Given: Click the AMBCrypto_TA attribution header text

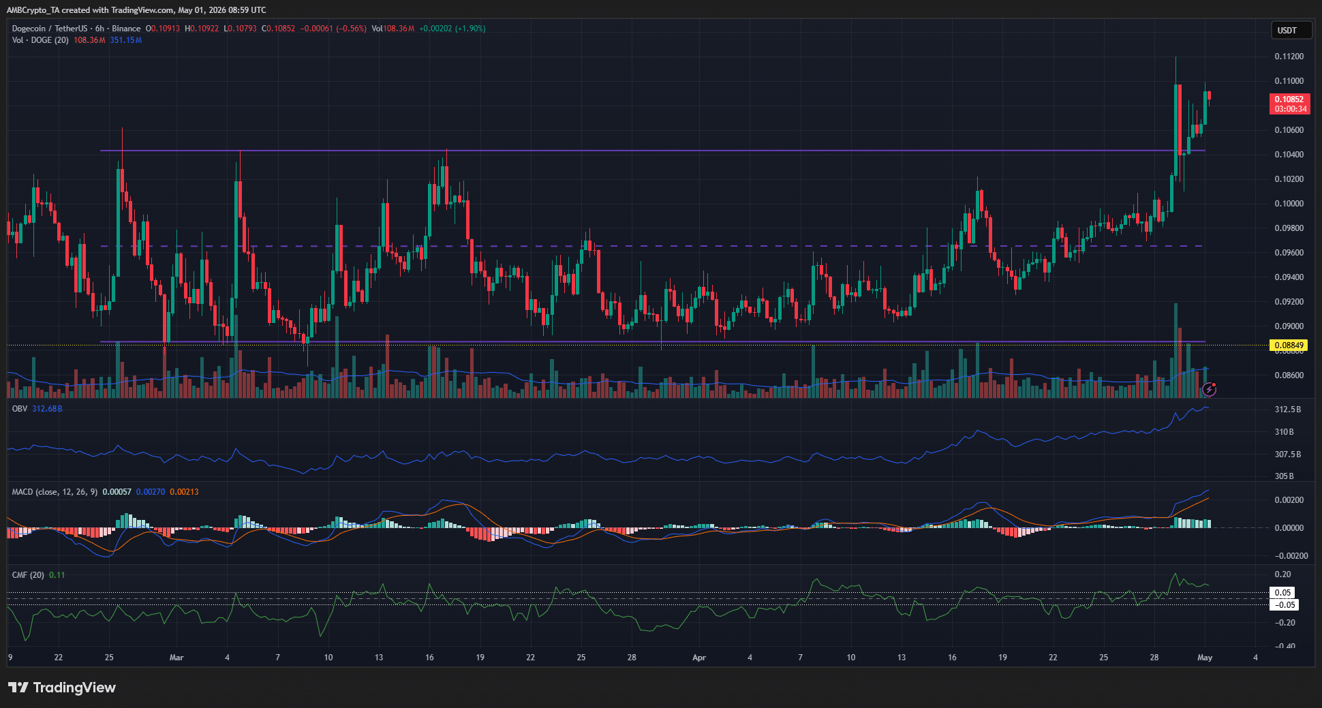Looking at the screenshot, I should pyautogui.click(x=136, y=10).
